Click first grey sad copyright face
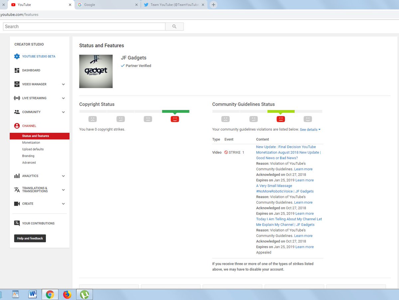Screen dimensions: 399x300 [x=93, y=119]
